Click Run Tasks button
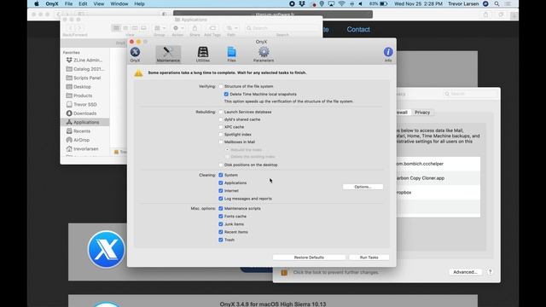Viewport: 546px width, 307px height. [x=369, y=258]
